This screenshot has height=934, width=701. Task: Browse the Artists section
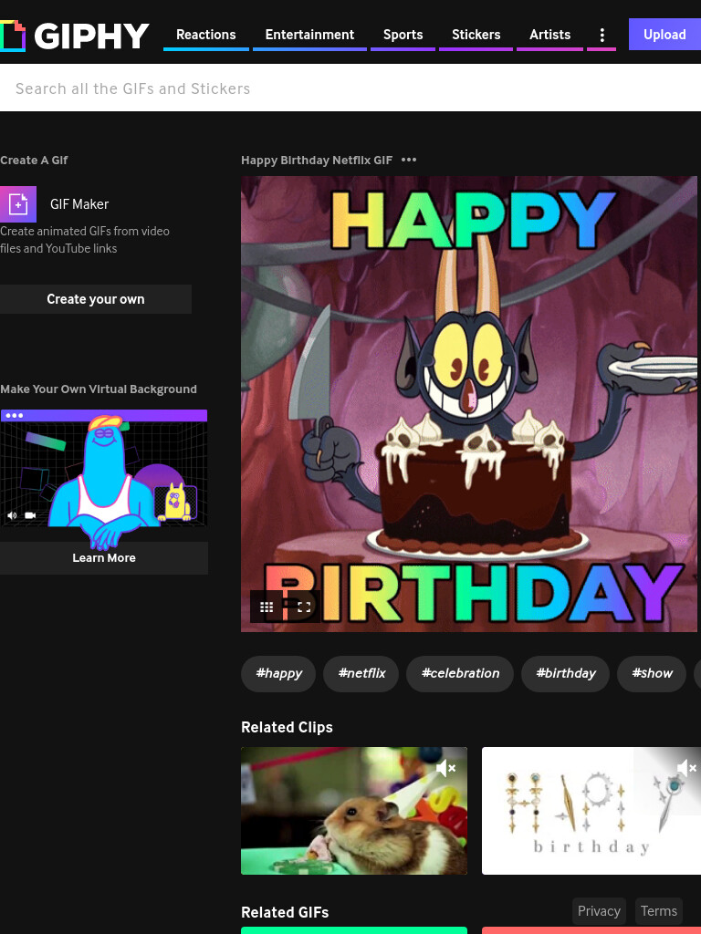coord(549,35)
